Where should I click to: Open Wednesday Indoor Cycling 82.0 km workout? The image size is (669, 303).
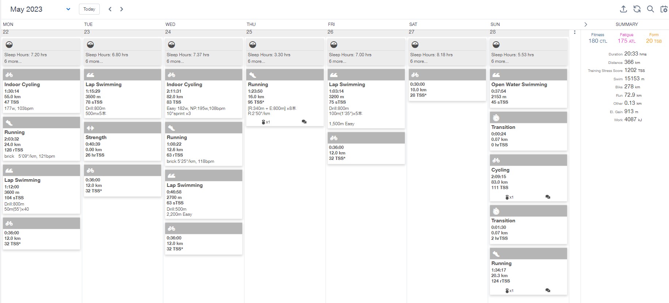[204, 93]
